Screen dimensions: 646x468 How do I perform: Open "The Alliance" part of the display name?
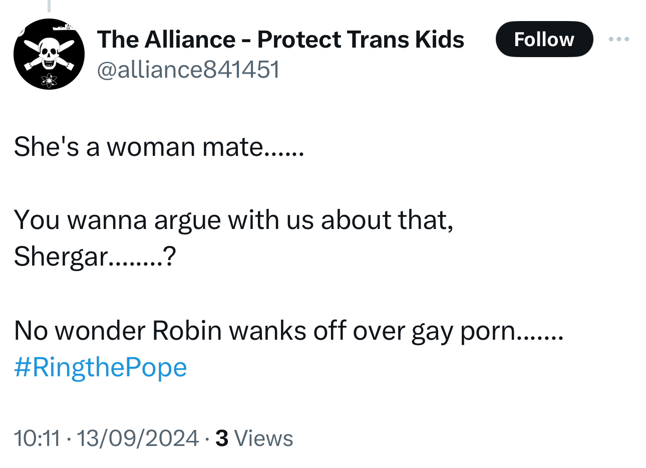click(166, 39)
